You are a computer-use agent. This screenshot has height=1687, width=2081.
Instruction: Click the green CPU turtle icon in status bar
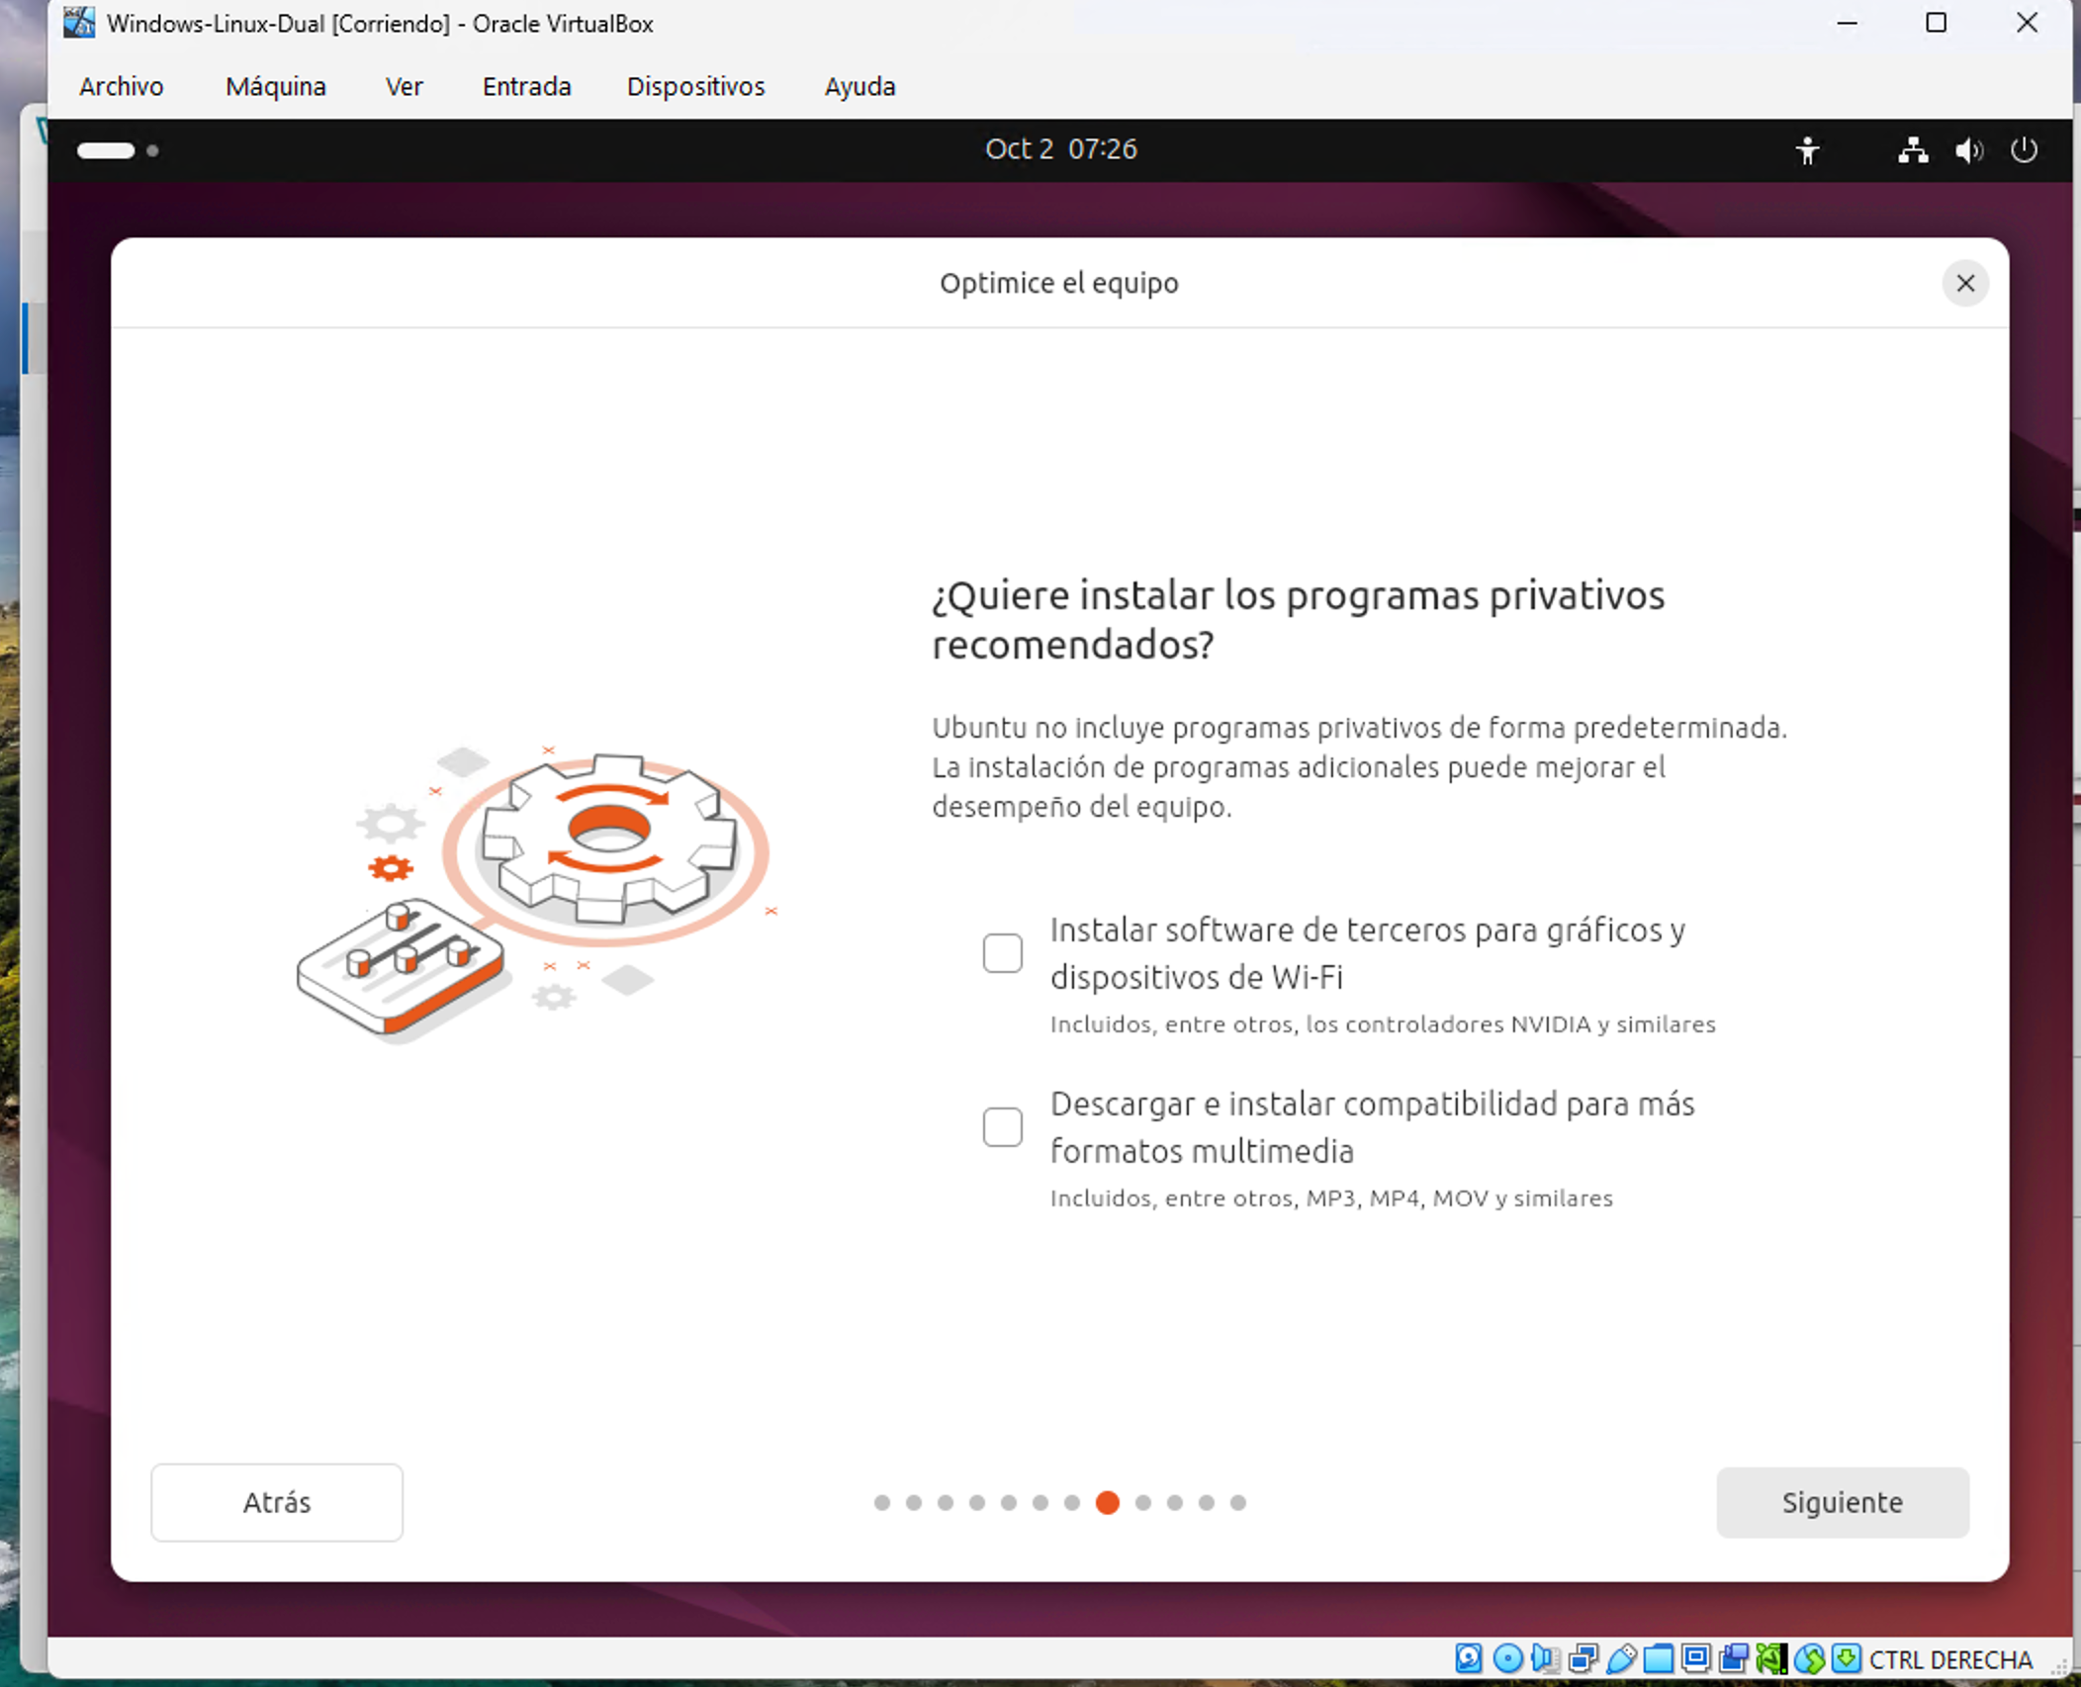click(x=1771, y=1658)
